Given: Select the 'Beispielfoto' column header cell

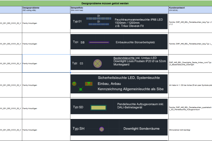Looking at the screenshot, I should (119, 9).
